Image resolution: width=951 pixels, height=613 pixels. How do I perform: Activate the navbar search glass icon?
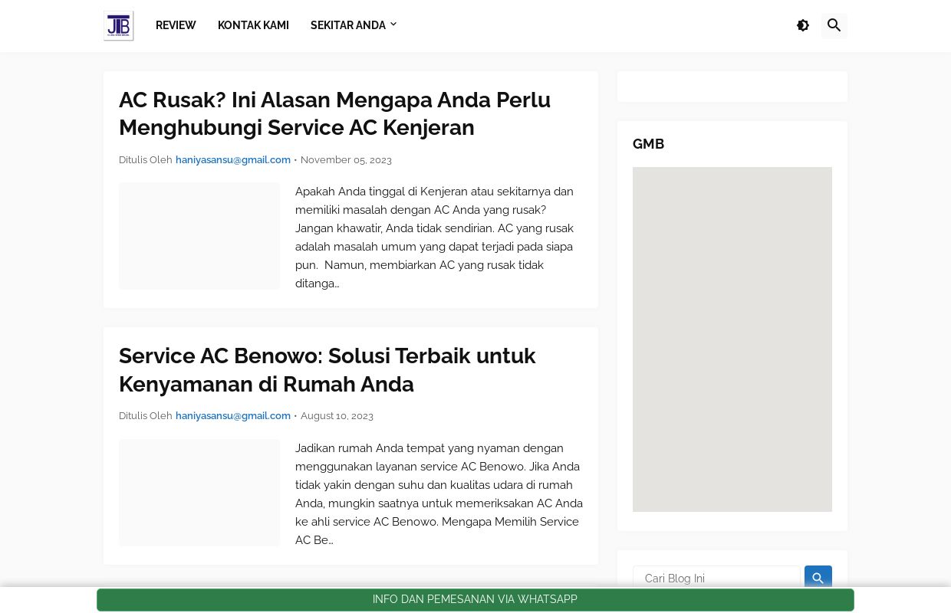[x=834, y=25]
